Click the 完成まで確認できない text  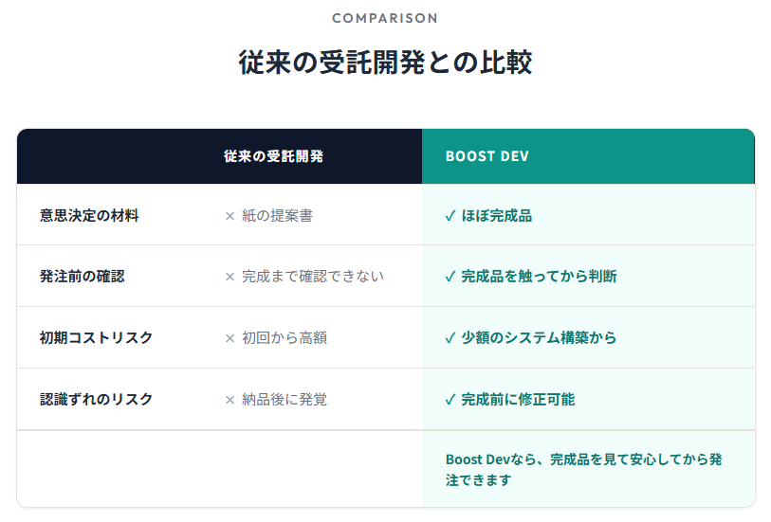coord(313,277)
